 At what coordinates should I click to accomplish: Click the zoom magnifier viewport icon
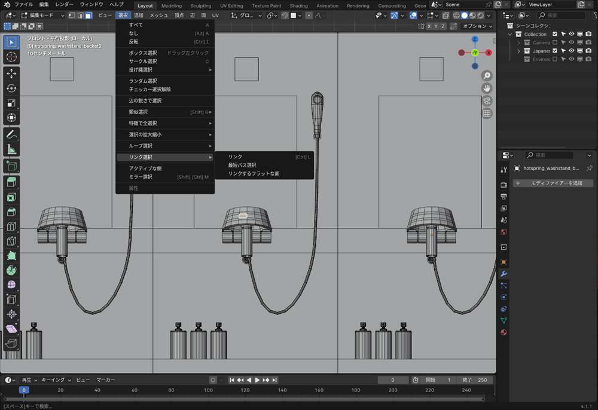tap(487, 76)
